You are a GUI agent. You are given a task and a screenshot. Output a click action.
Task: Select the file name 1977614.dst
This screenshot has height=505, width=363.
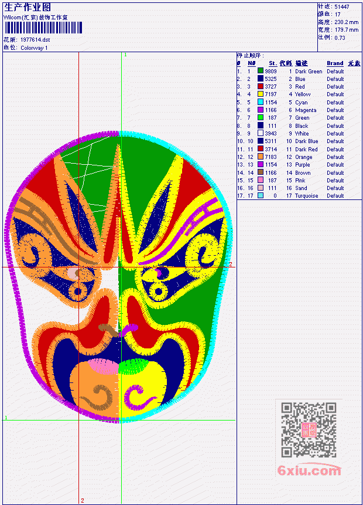point(35,40)
